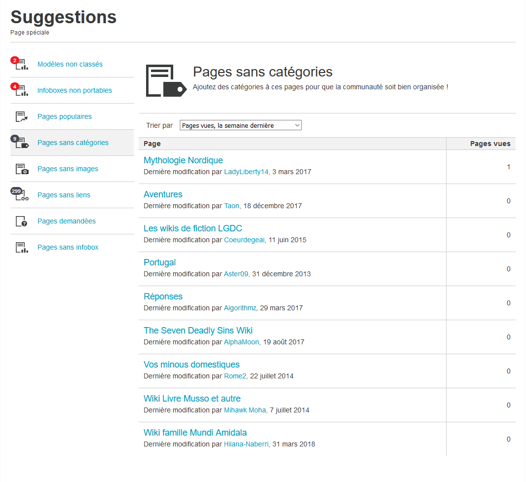This screenshot has width=526, height=482.
Task: Click the Pages sans images camera icon
Action: coord(22,169)
